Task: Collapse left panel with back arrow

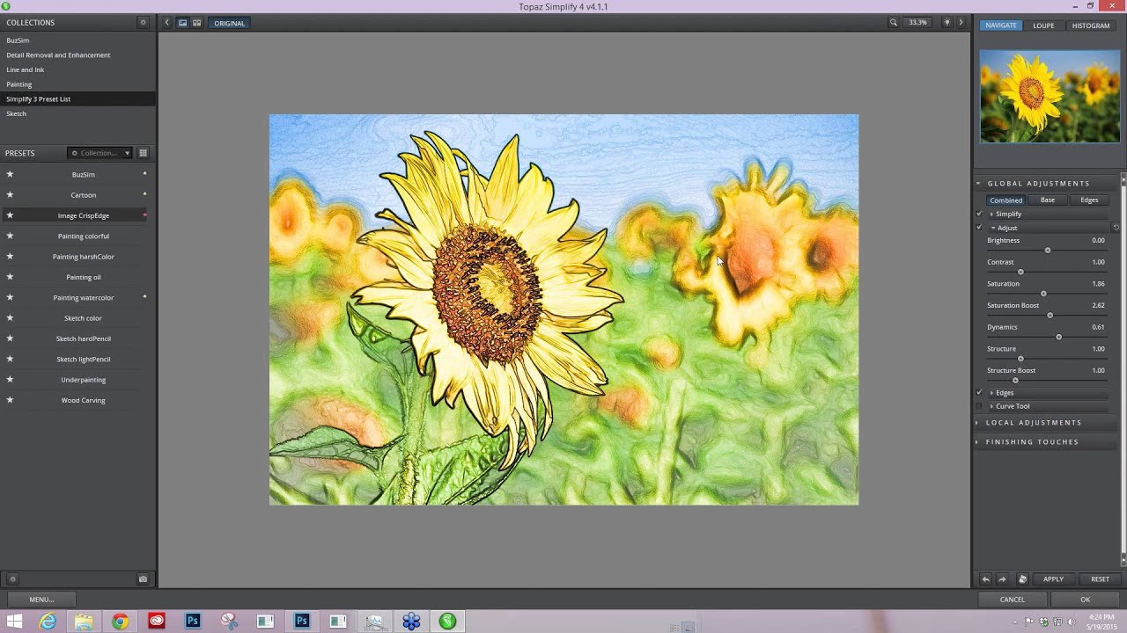Action: (166, 23)
